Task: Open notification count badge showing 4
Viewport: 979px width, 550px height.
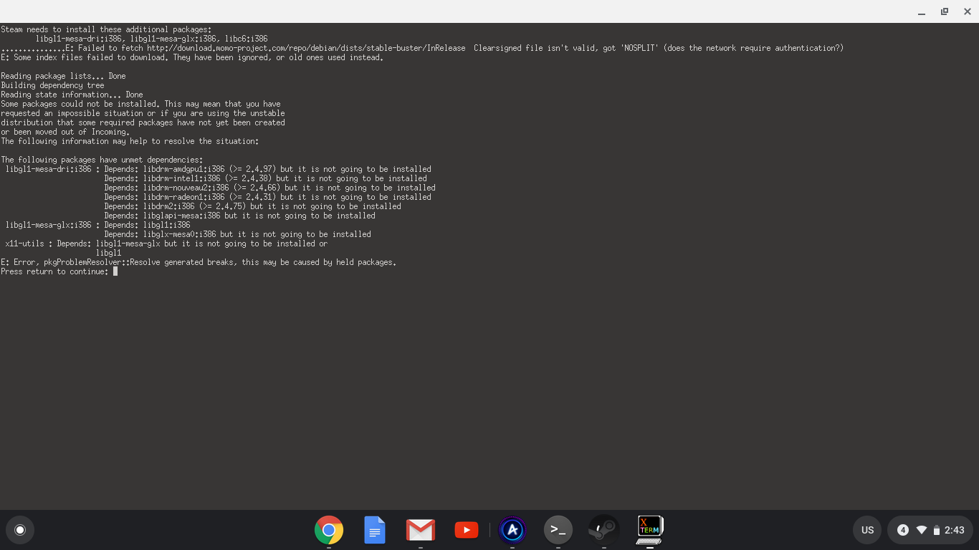Action: tap(903, 530)
